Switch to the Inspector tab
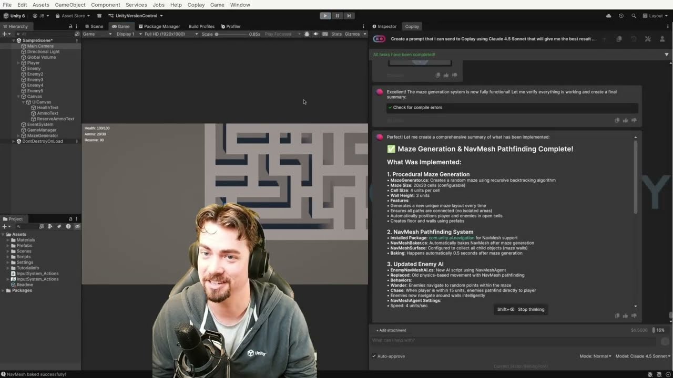The width and height of the screenshot is (673, 378). [384, 26]
